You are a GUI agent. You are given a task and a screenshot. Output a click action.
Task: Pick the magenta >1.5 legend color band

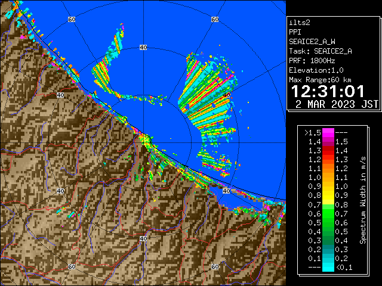pyautogui.click(x=328, y=133)
